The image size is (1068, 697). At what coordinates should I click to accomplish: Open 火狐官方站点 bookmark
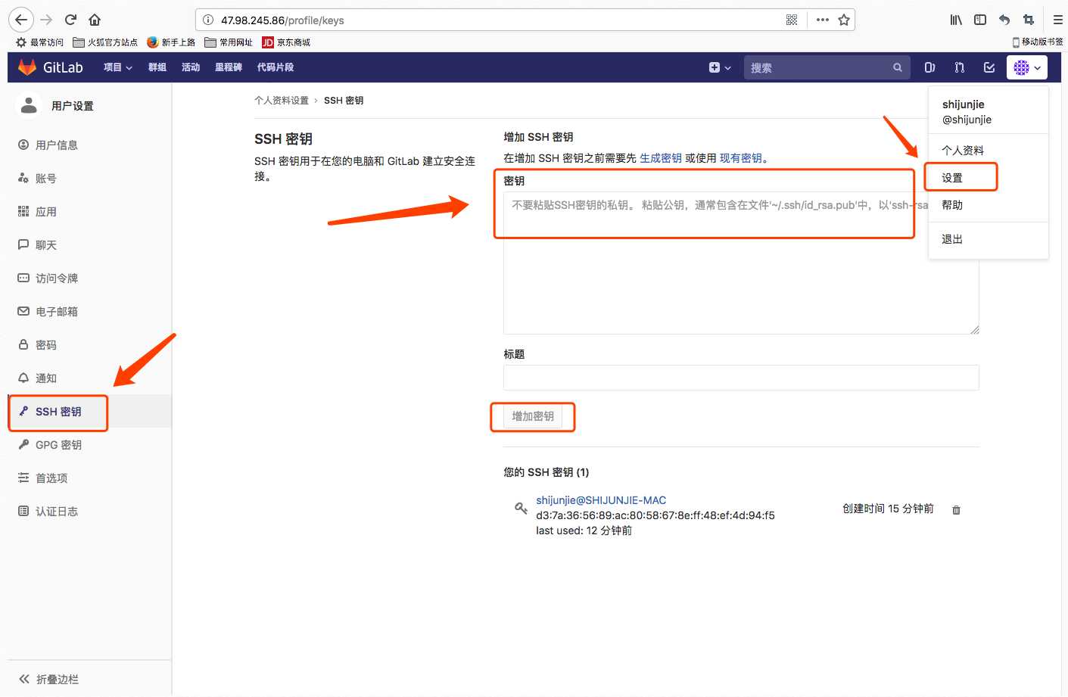click(x=105, y=42)
